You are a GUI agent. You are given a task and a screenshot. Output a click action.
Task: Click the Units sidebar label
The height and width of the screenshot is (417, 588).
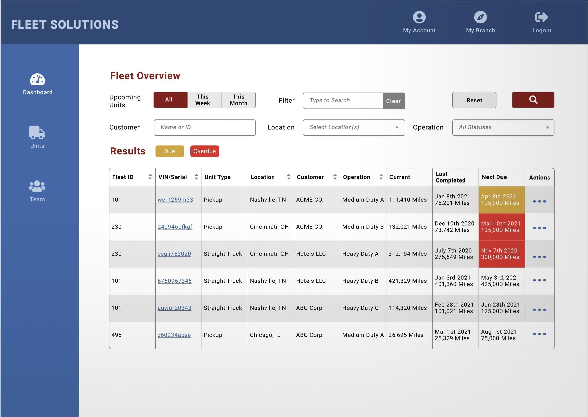tap(37, 146)
